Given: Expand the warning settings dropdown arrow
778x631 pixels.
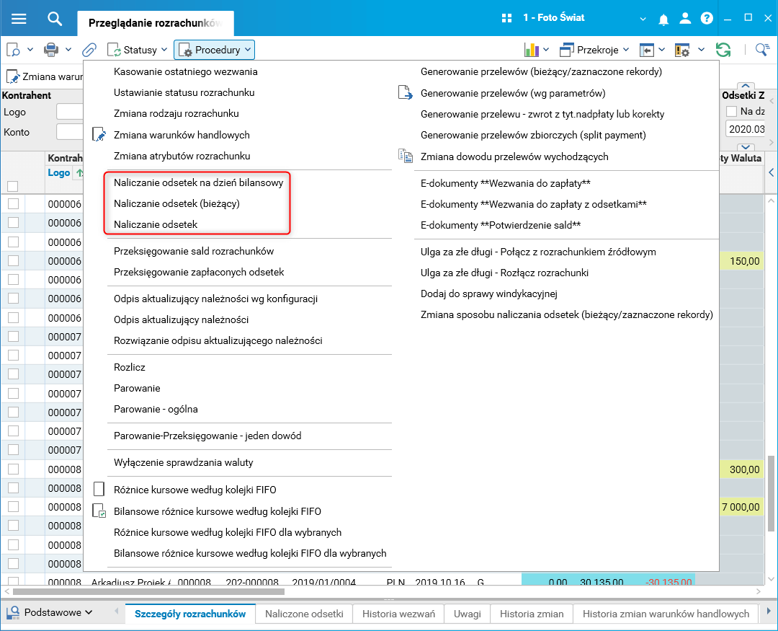Looking at the screenshot, I should pyautogui.click(x=701, y=50).
